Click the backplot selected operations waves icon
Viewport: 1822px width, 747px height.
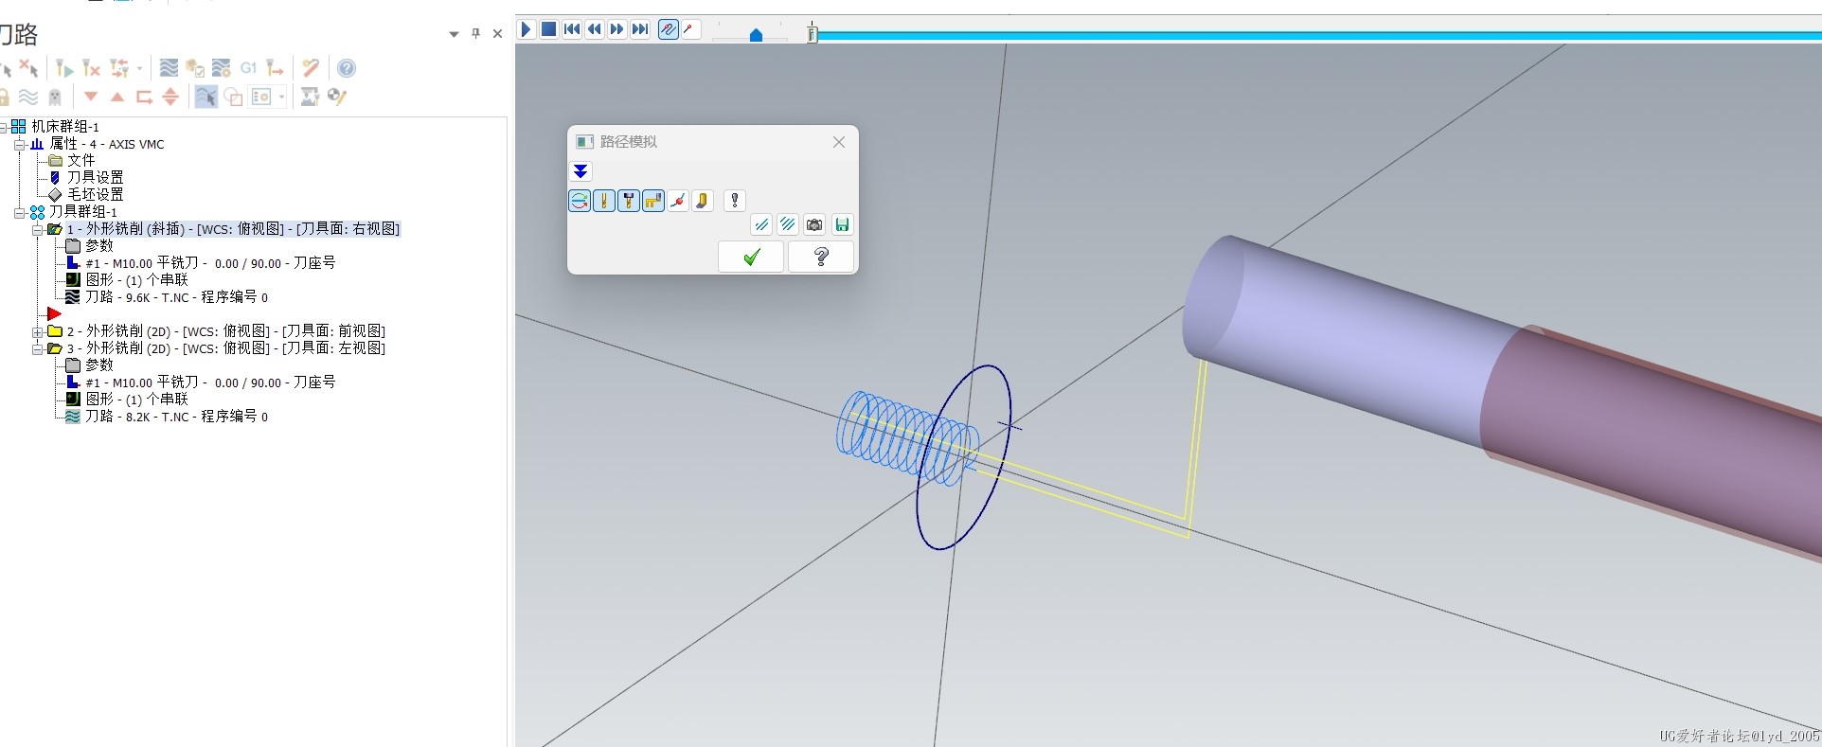pos(169,68)
